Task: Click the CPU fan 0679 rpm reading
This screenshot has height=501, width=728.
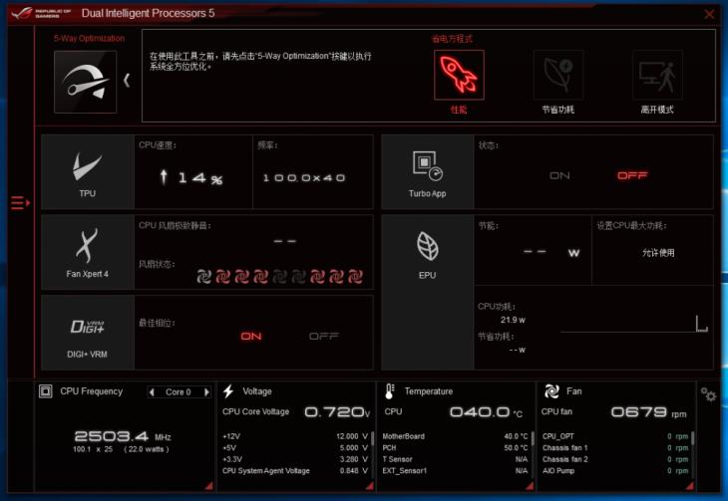Action: point(648,412)
